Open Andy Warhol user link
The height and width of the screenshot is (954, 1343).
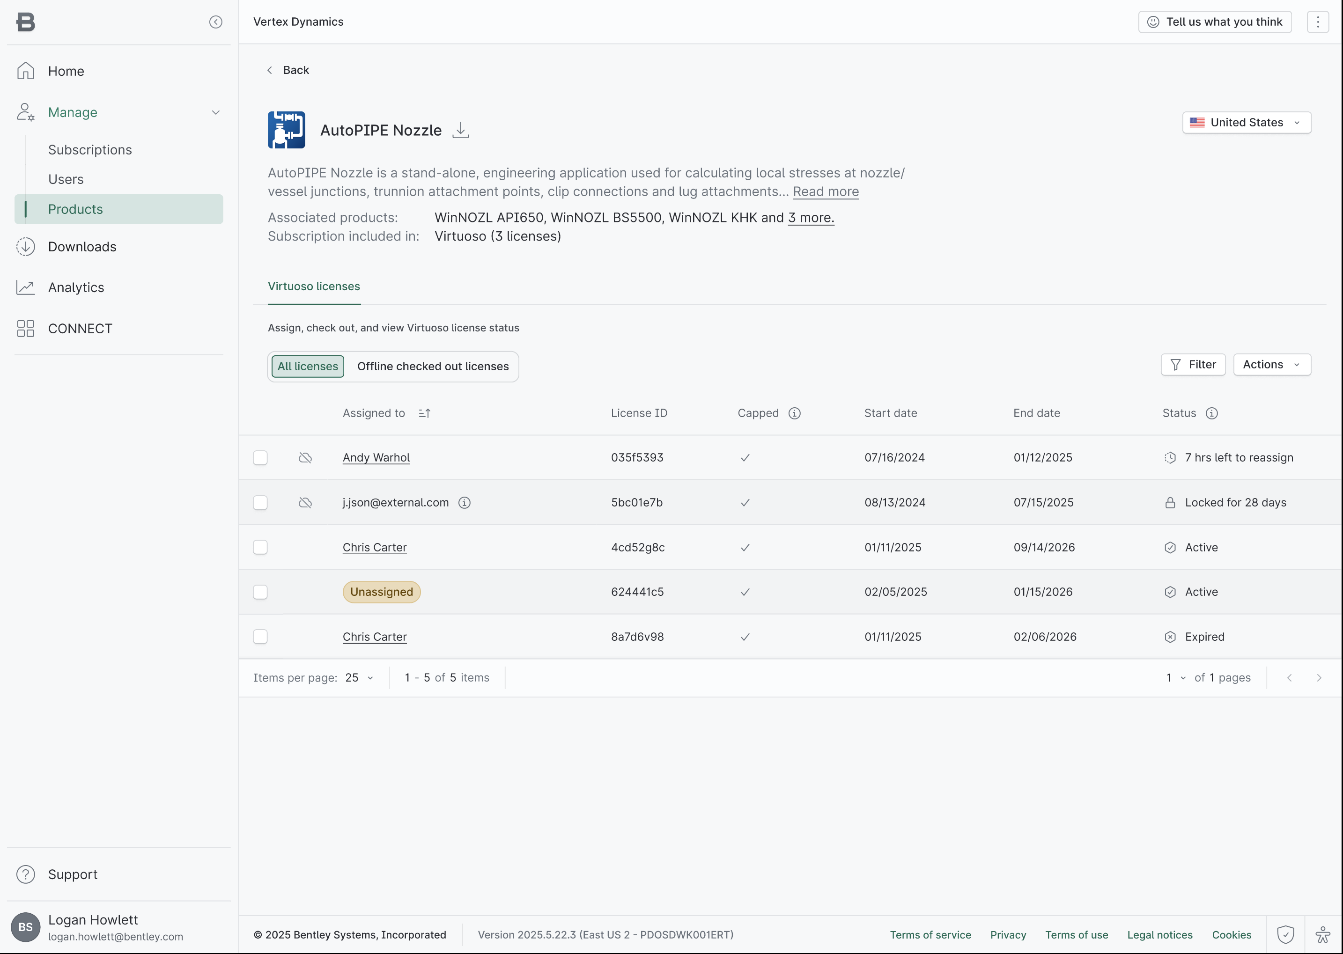pyautogui.click(x=376, y=458)
